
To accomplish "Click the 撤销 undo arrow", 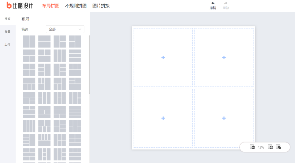I will [213, 3].
